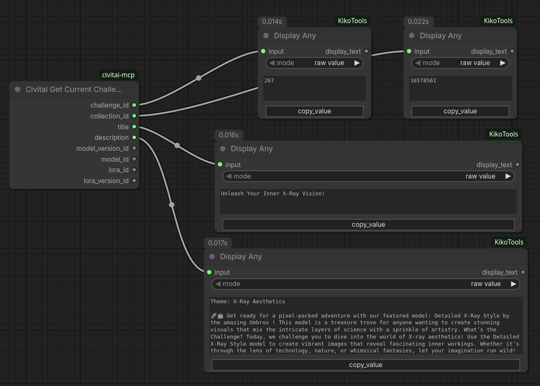This screenshot has width=540, height=386.
Task: Previous mode arrow on the description Display node
Action: coord(218,284)
